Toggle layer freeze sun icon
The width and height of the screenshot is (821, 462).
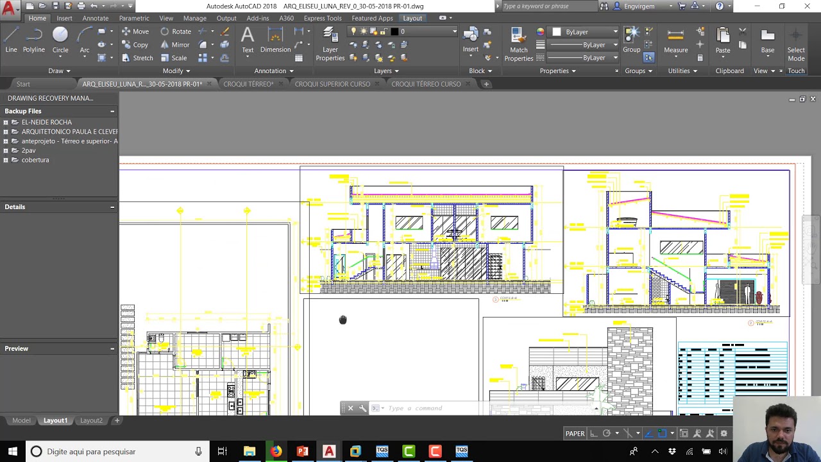364,31
